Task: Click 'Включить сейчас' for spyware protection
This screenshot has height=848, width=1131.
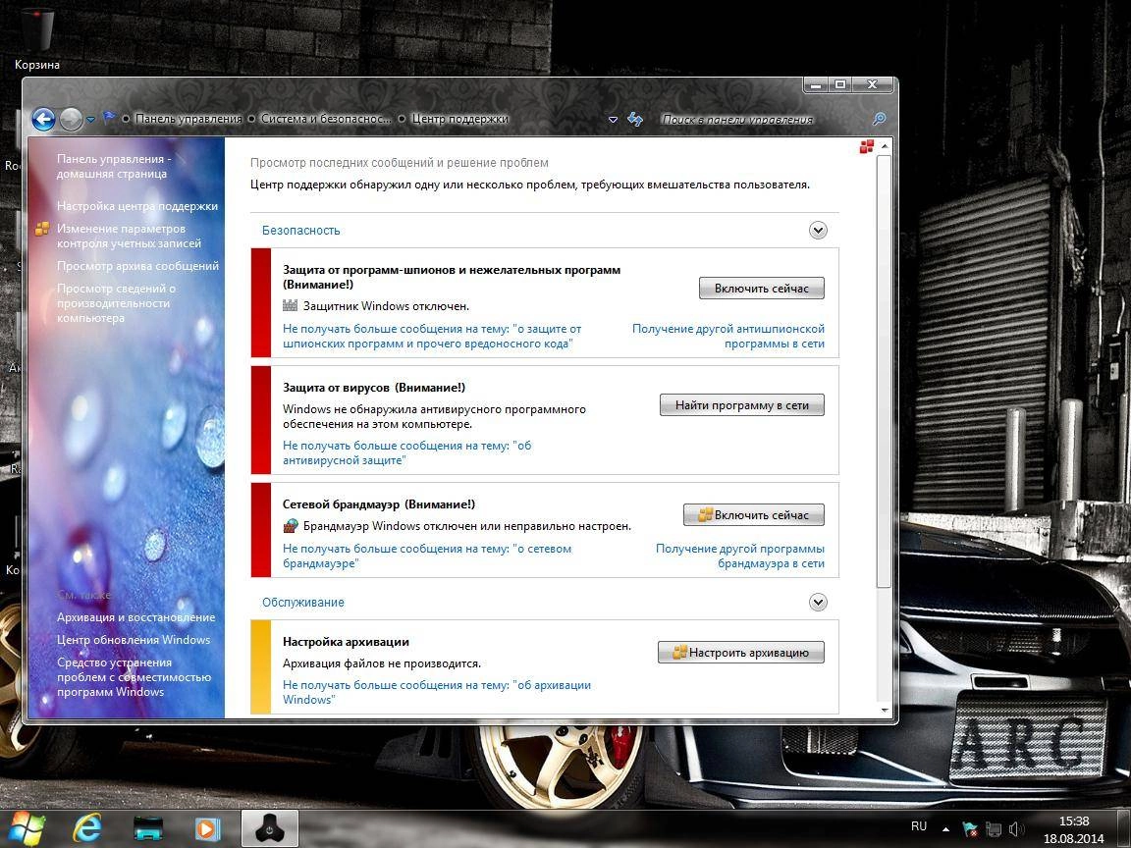Action: (761, 289)
